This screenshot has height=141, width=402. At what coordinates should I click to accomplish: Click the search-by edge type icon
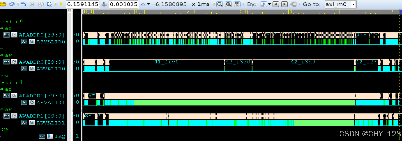point(263,4)
